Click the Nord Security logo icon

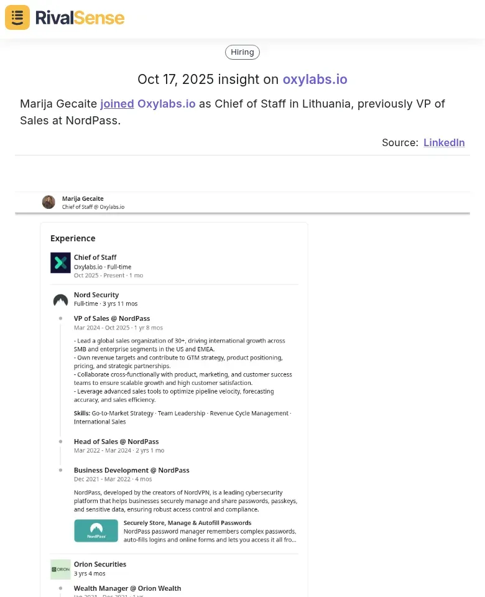(60, 301)
